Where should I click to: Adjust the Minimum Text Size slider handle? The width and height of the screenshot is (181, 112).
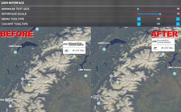[x=138, y=9]
